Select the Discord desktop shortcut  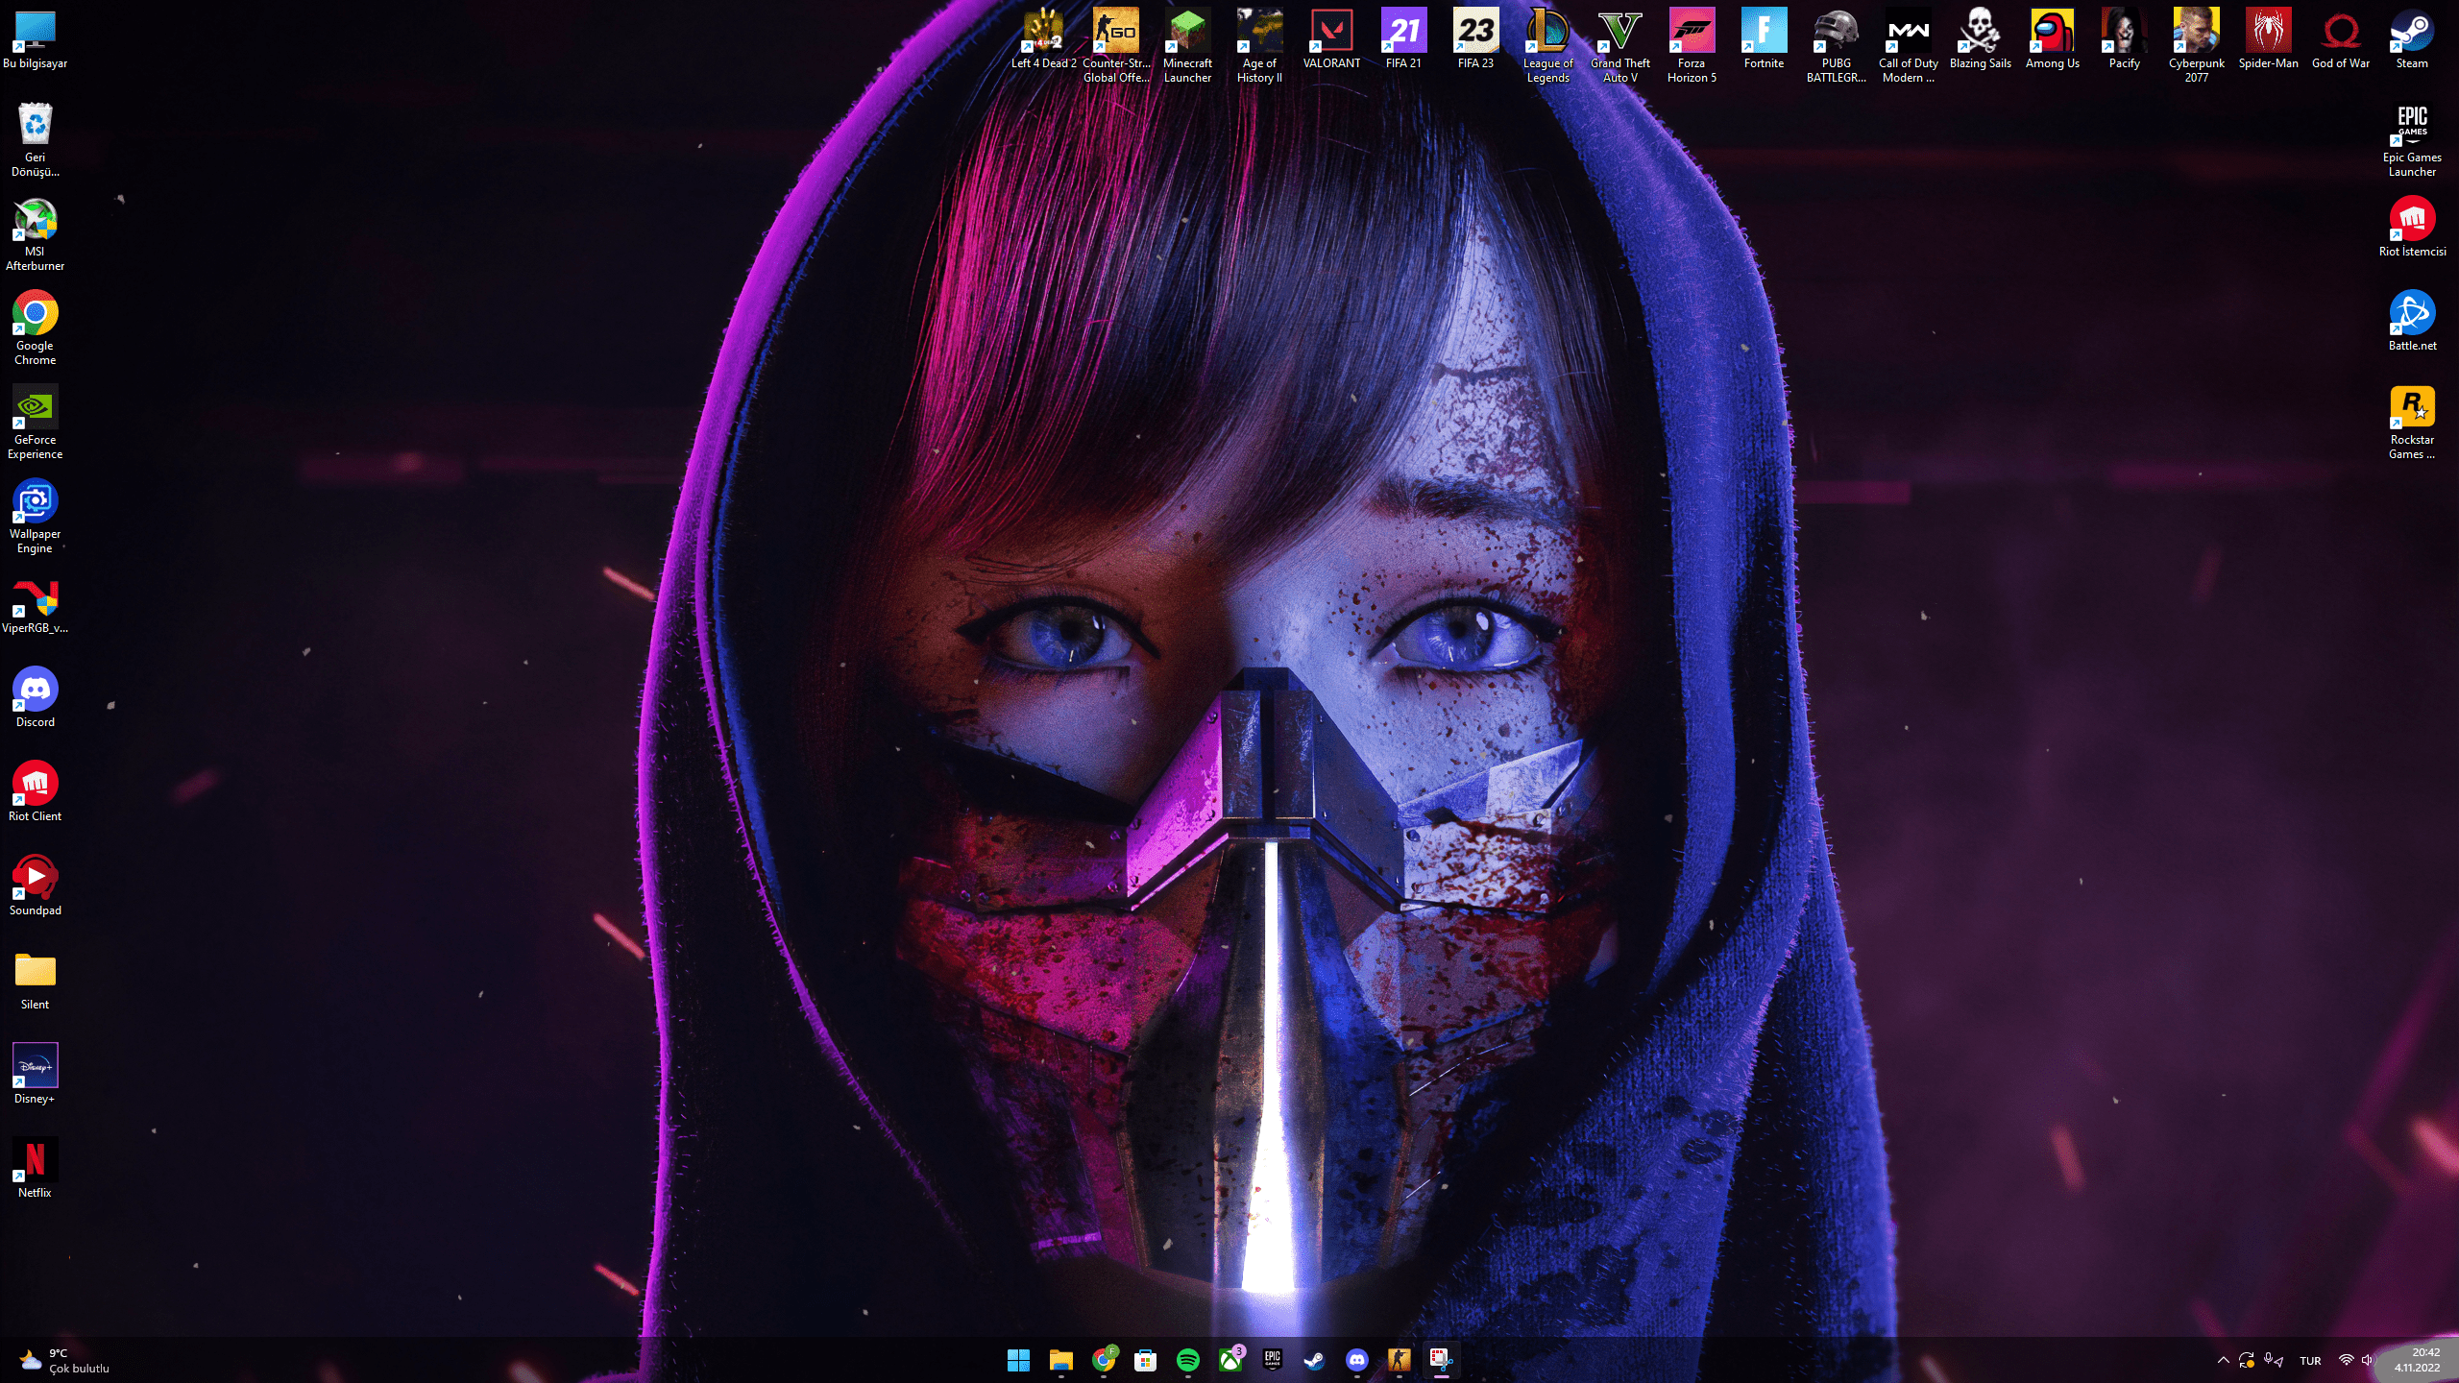[x=35, y=697]
